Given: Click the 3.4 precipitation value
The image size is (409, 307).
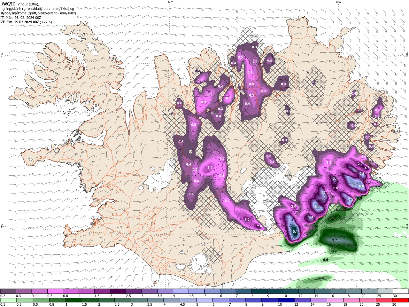Looking at the screenshot, I should (335, 178).
